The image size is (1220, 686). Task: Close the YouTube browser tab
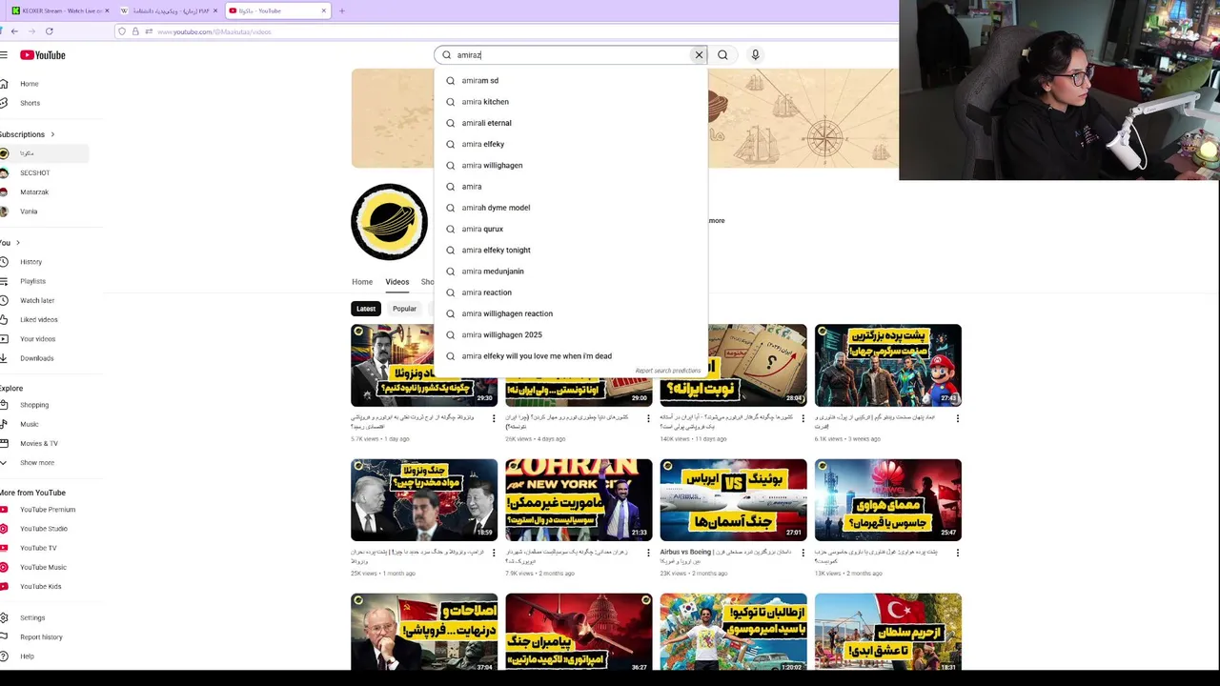click(324, 10)
